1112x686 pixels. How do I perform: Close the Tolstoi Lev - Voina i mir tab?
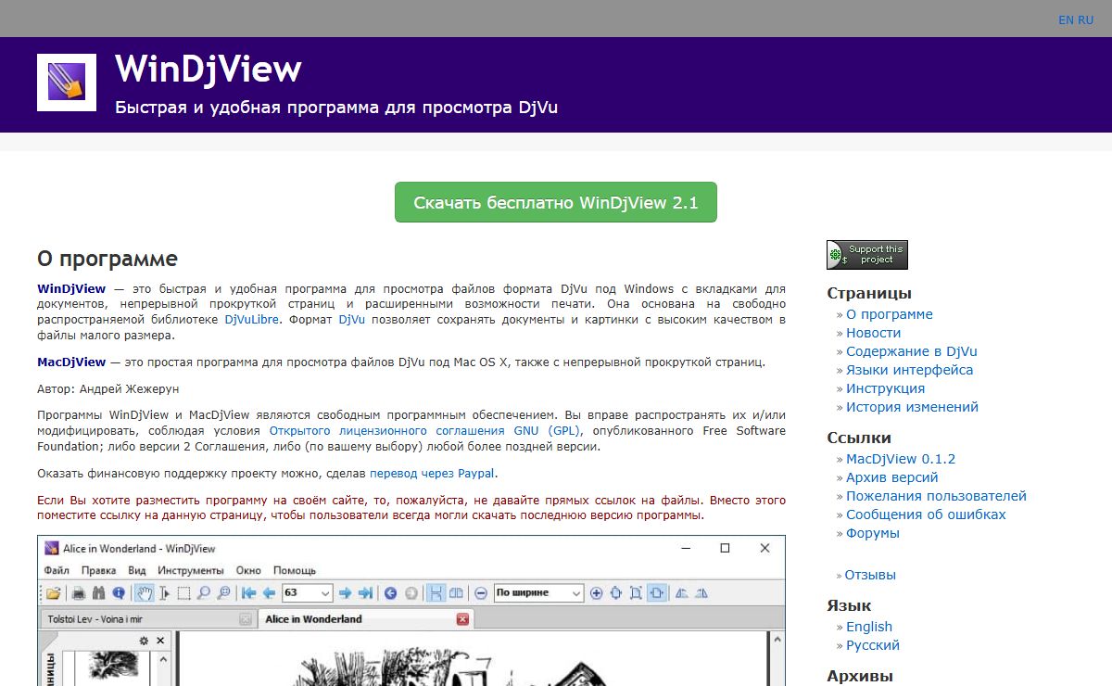click(x=246, y=619)
